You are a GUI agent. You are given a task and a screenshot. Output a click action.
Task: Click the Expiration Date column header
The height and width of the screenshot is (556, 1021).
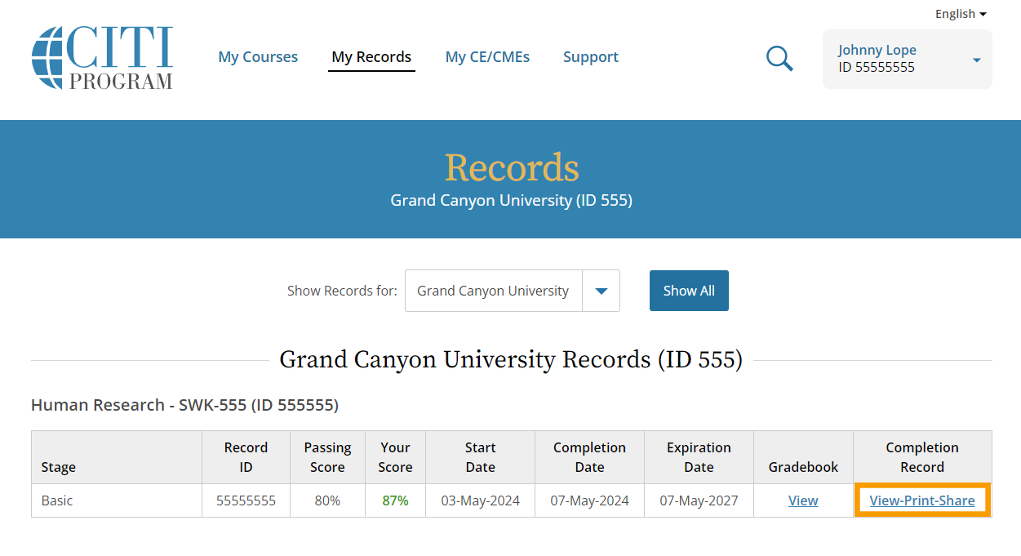click(699, 457)
